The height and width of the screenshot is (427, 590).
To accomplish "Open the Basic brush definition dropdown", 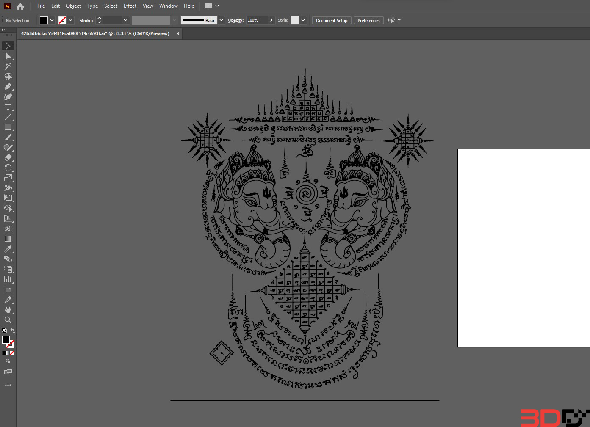I will (221, 20).
